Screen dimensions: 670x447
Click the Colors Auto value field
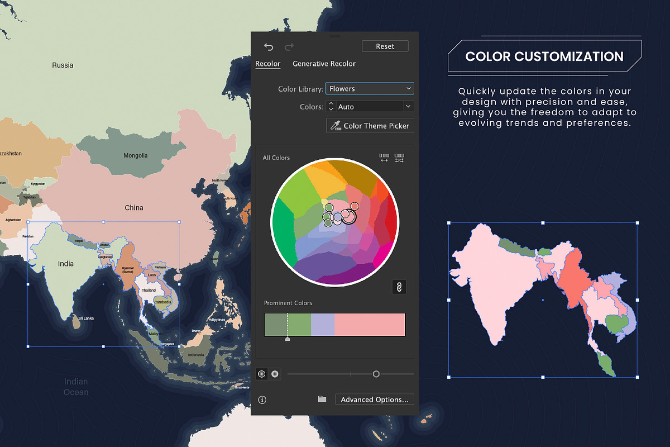(370, 106)
